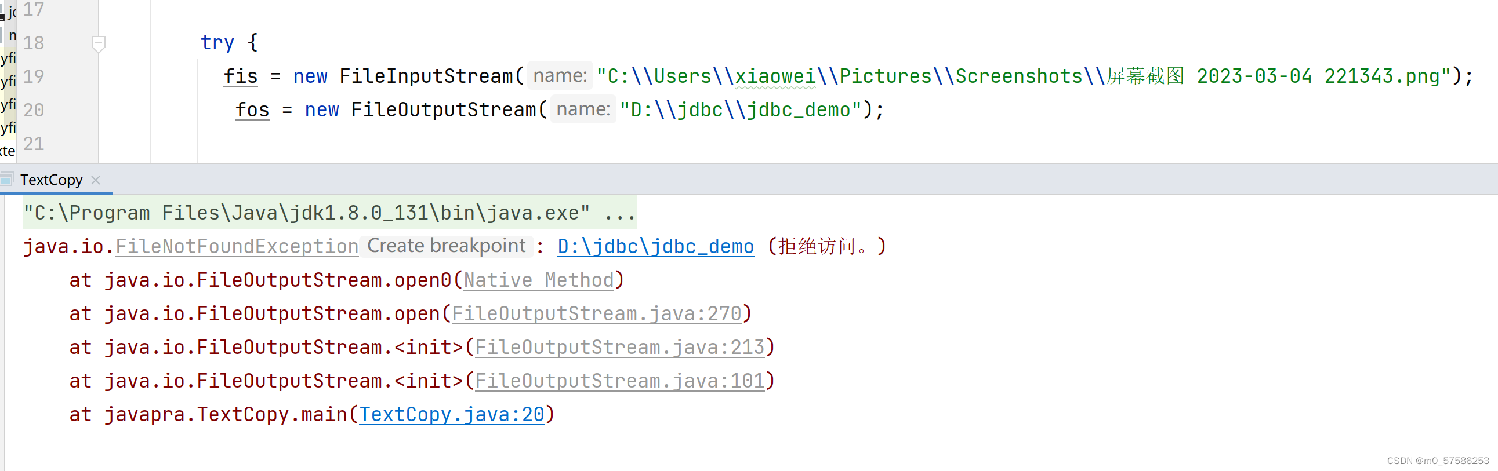Click the Screenshots png path string literal
1498x471 pixels.
[1024, 76]
